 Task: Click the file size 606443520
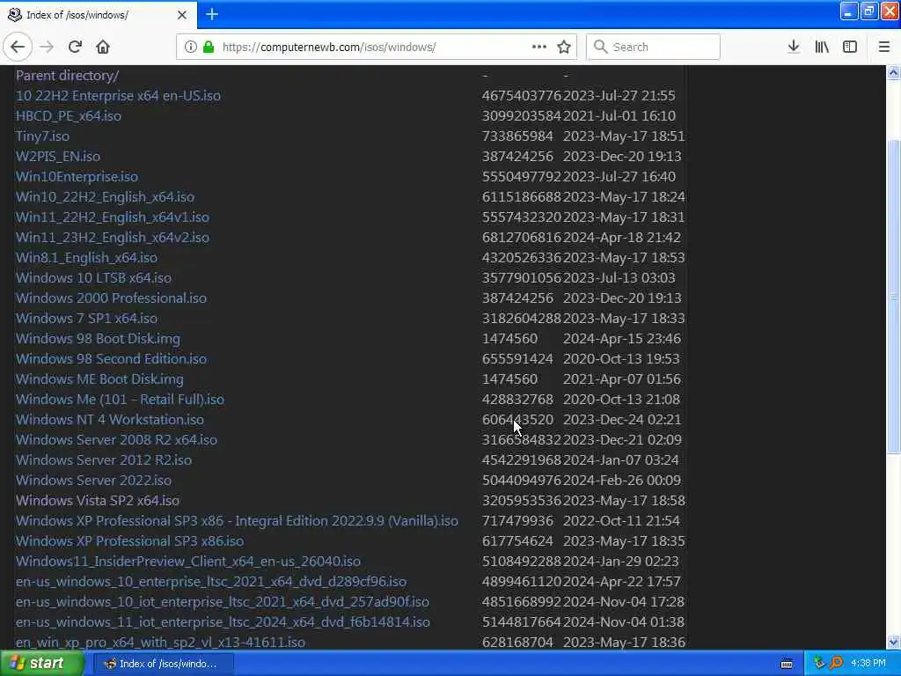[x=517, y=420]
